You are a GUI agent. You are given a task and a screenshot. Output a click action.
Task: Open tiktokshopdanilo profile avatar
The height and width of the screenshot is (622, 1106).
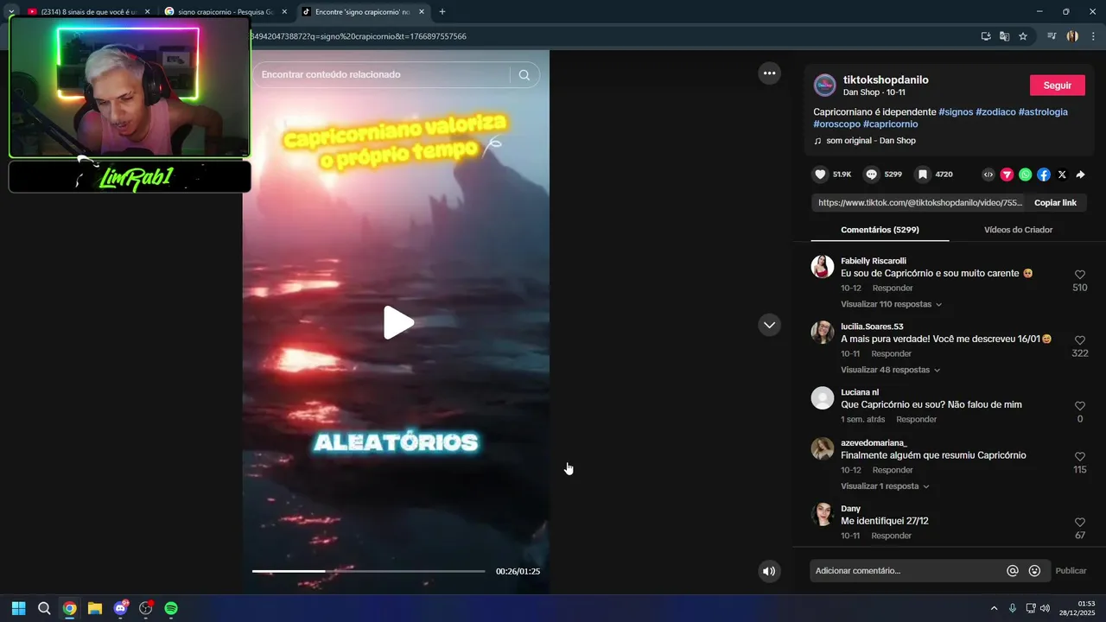coord(824,86)
